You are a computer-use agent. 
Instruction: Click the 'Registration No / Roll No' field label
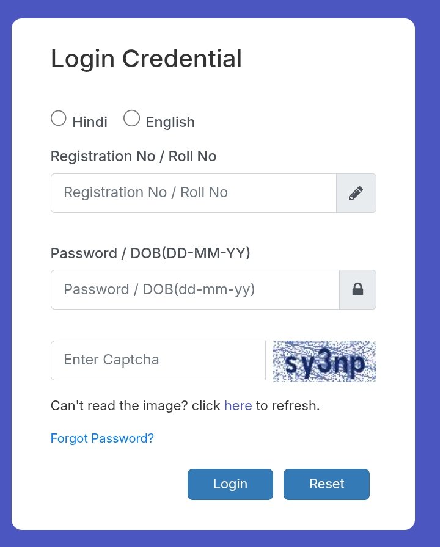click(133, 156)
